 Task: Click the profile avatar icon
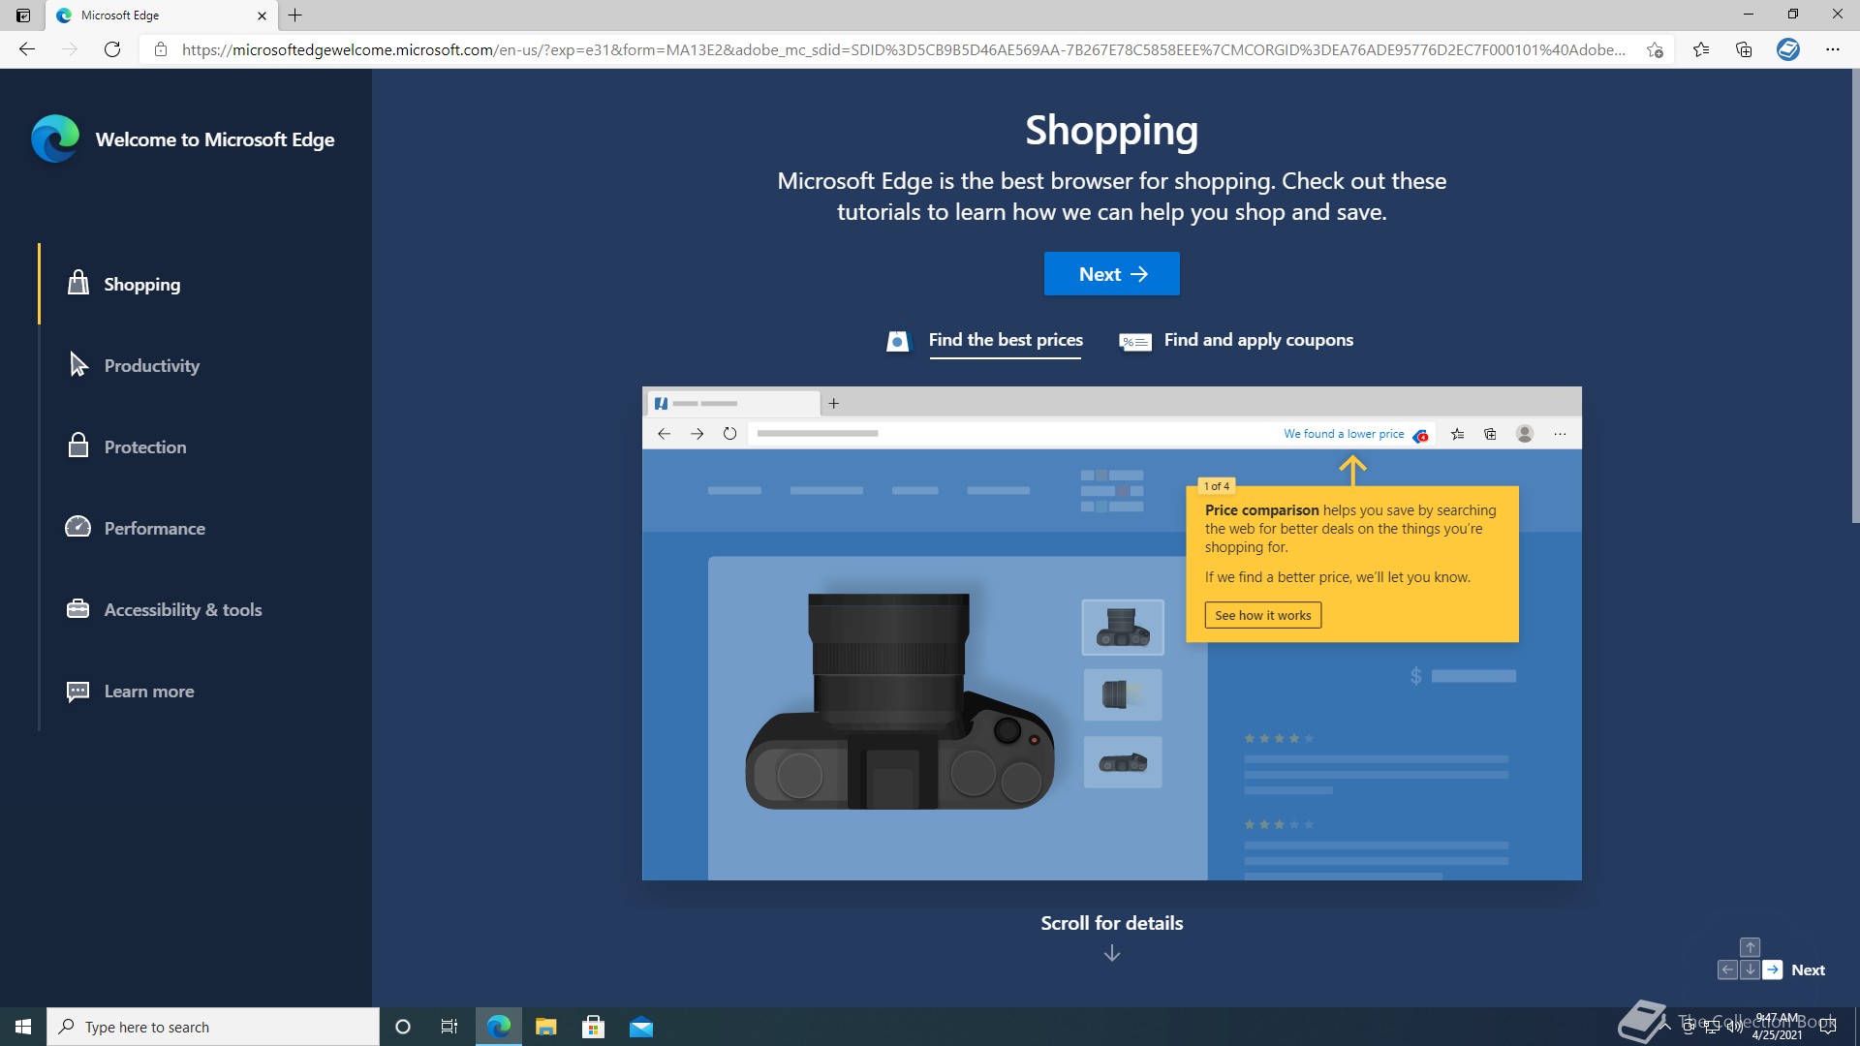(x=1788, y=49)
